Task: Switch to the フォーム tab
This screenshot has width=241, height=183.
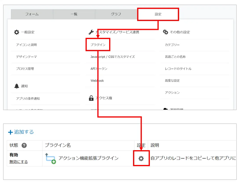Action: click(x=32, y=14)
